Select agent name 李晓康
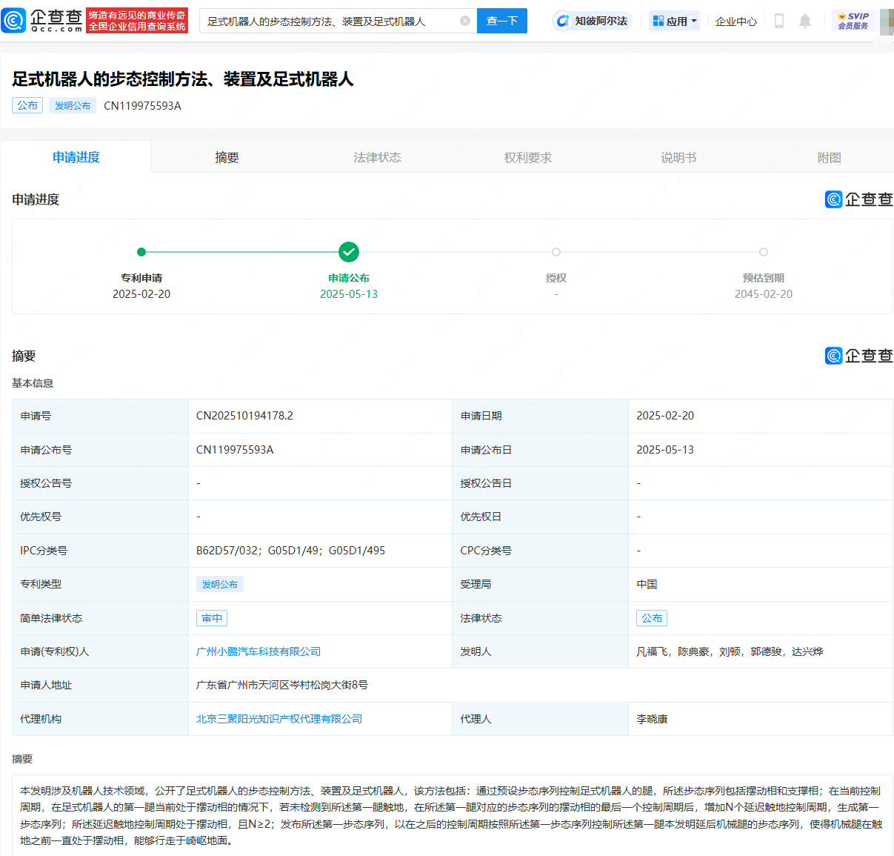This screenshot has width=894, height=856. click(x=652, y=719)
